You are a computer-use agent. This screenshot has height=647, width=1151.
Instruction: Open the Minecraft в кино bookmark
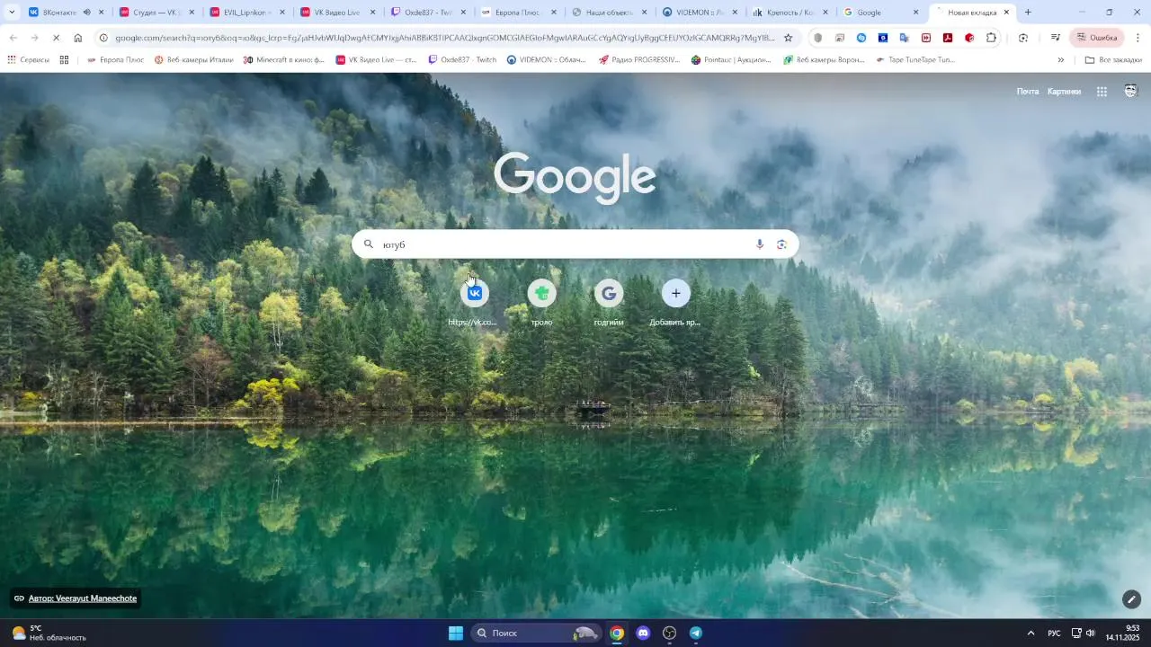[x=284, y=60]
